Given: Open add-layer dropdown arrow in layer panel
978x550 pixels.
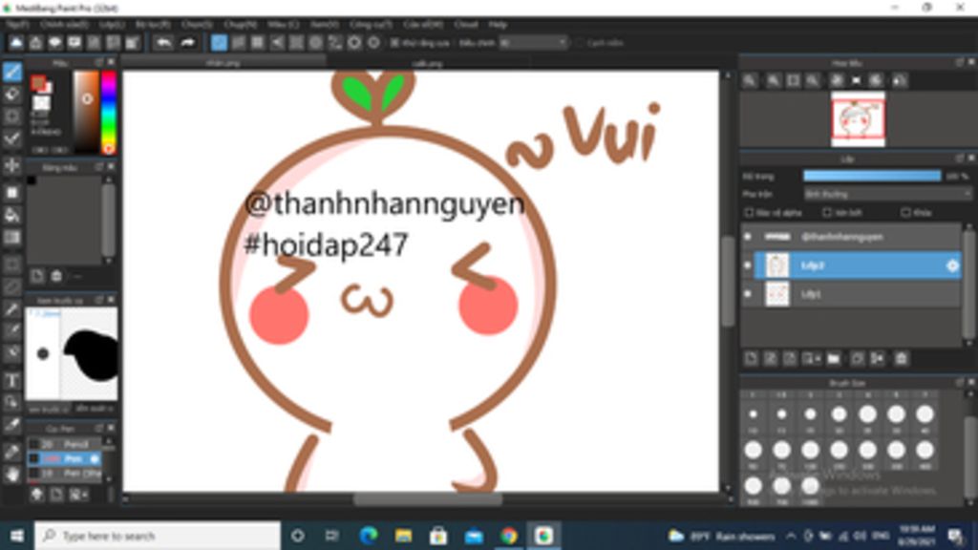Looking at the screenshot, I should [818, 359].
